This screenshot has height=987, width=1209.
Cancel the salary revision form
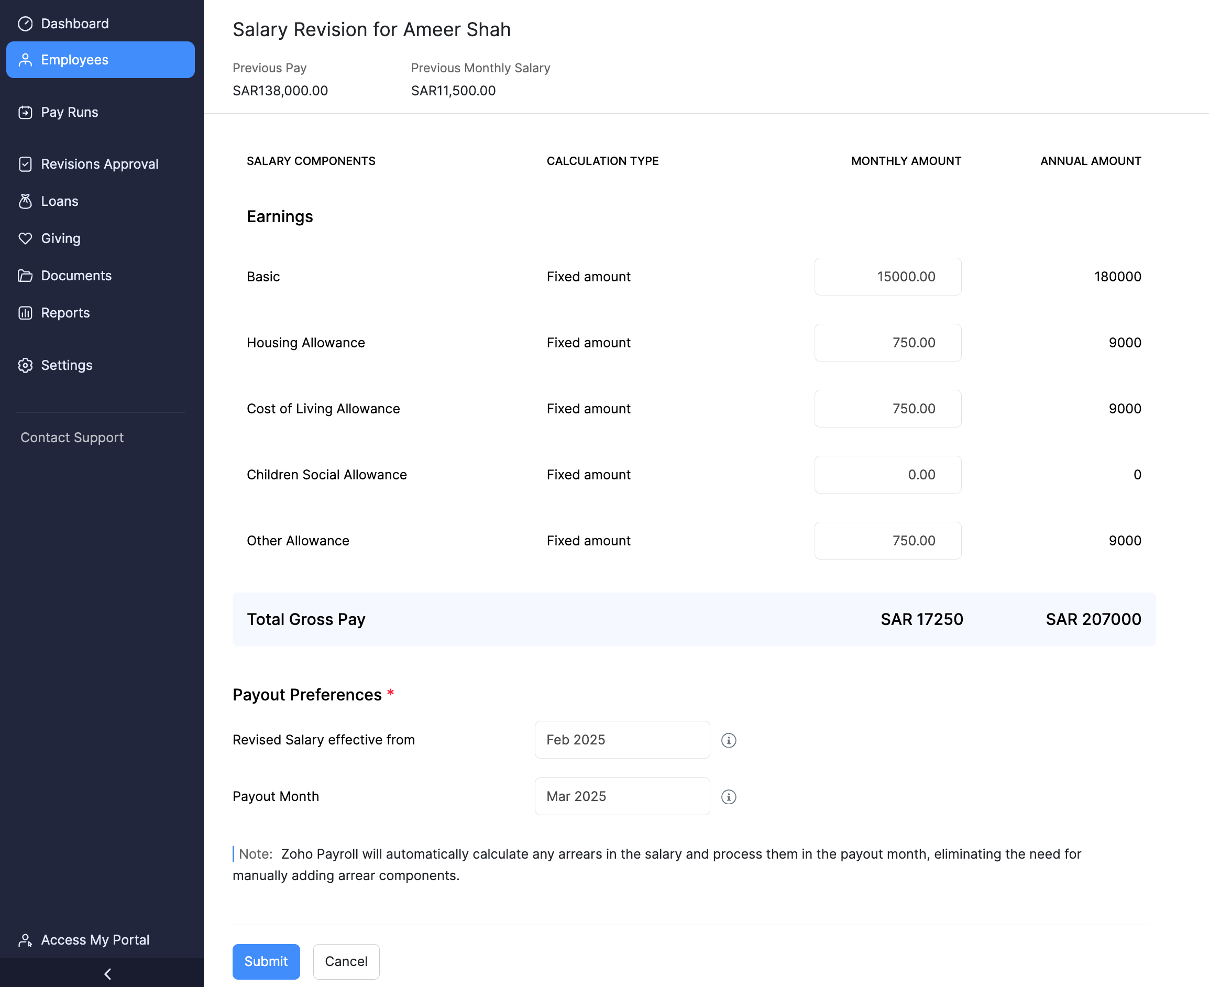point(346,961)
